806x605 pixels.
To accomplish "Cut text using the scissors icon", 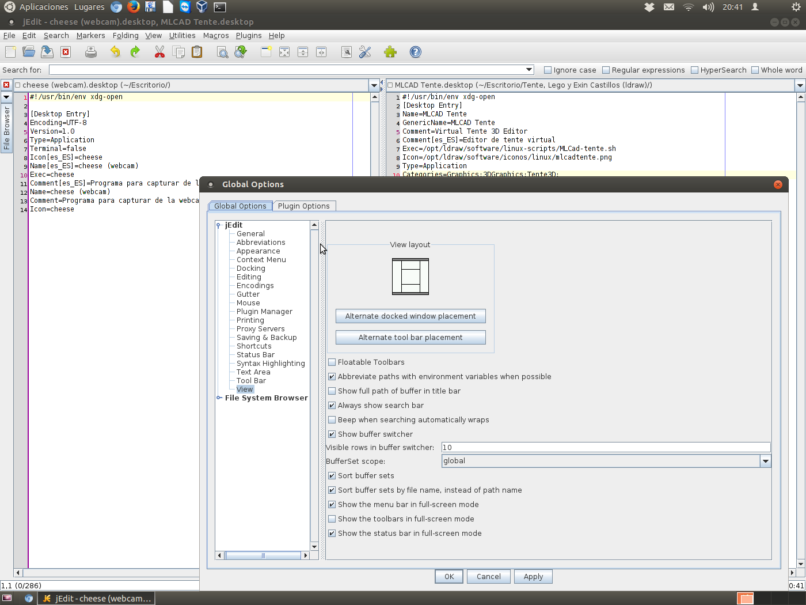I will (159, 52).
